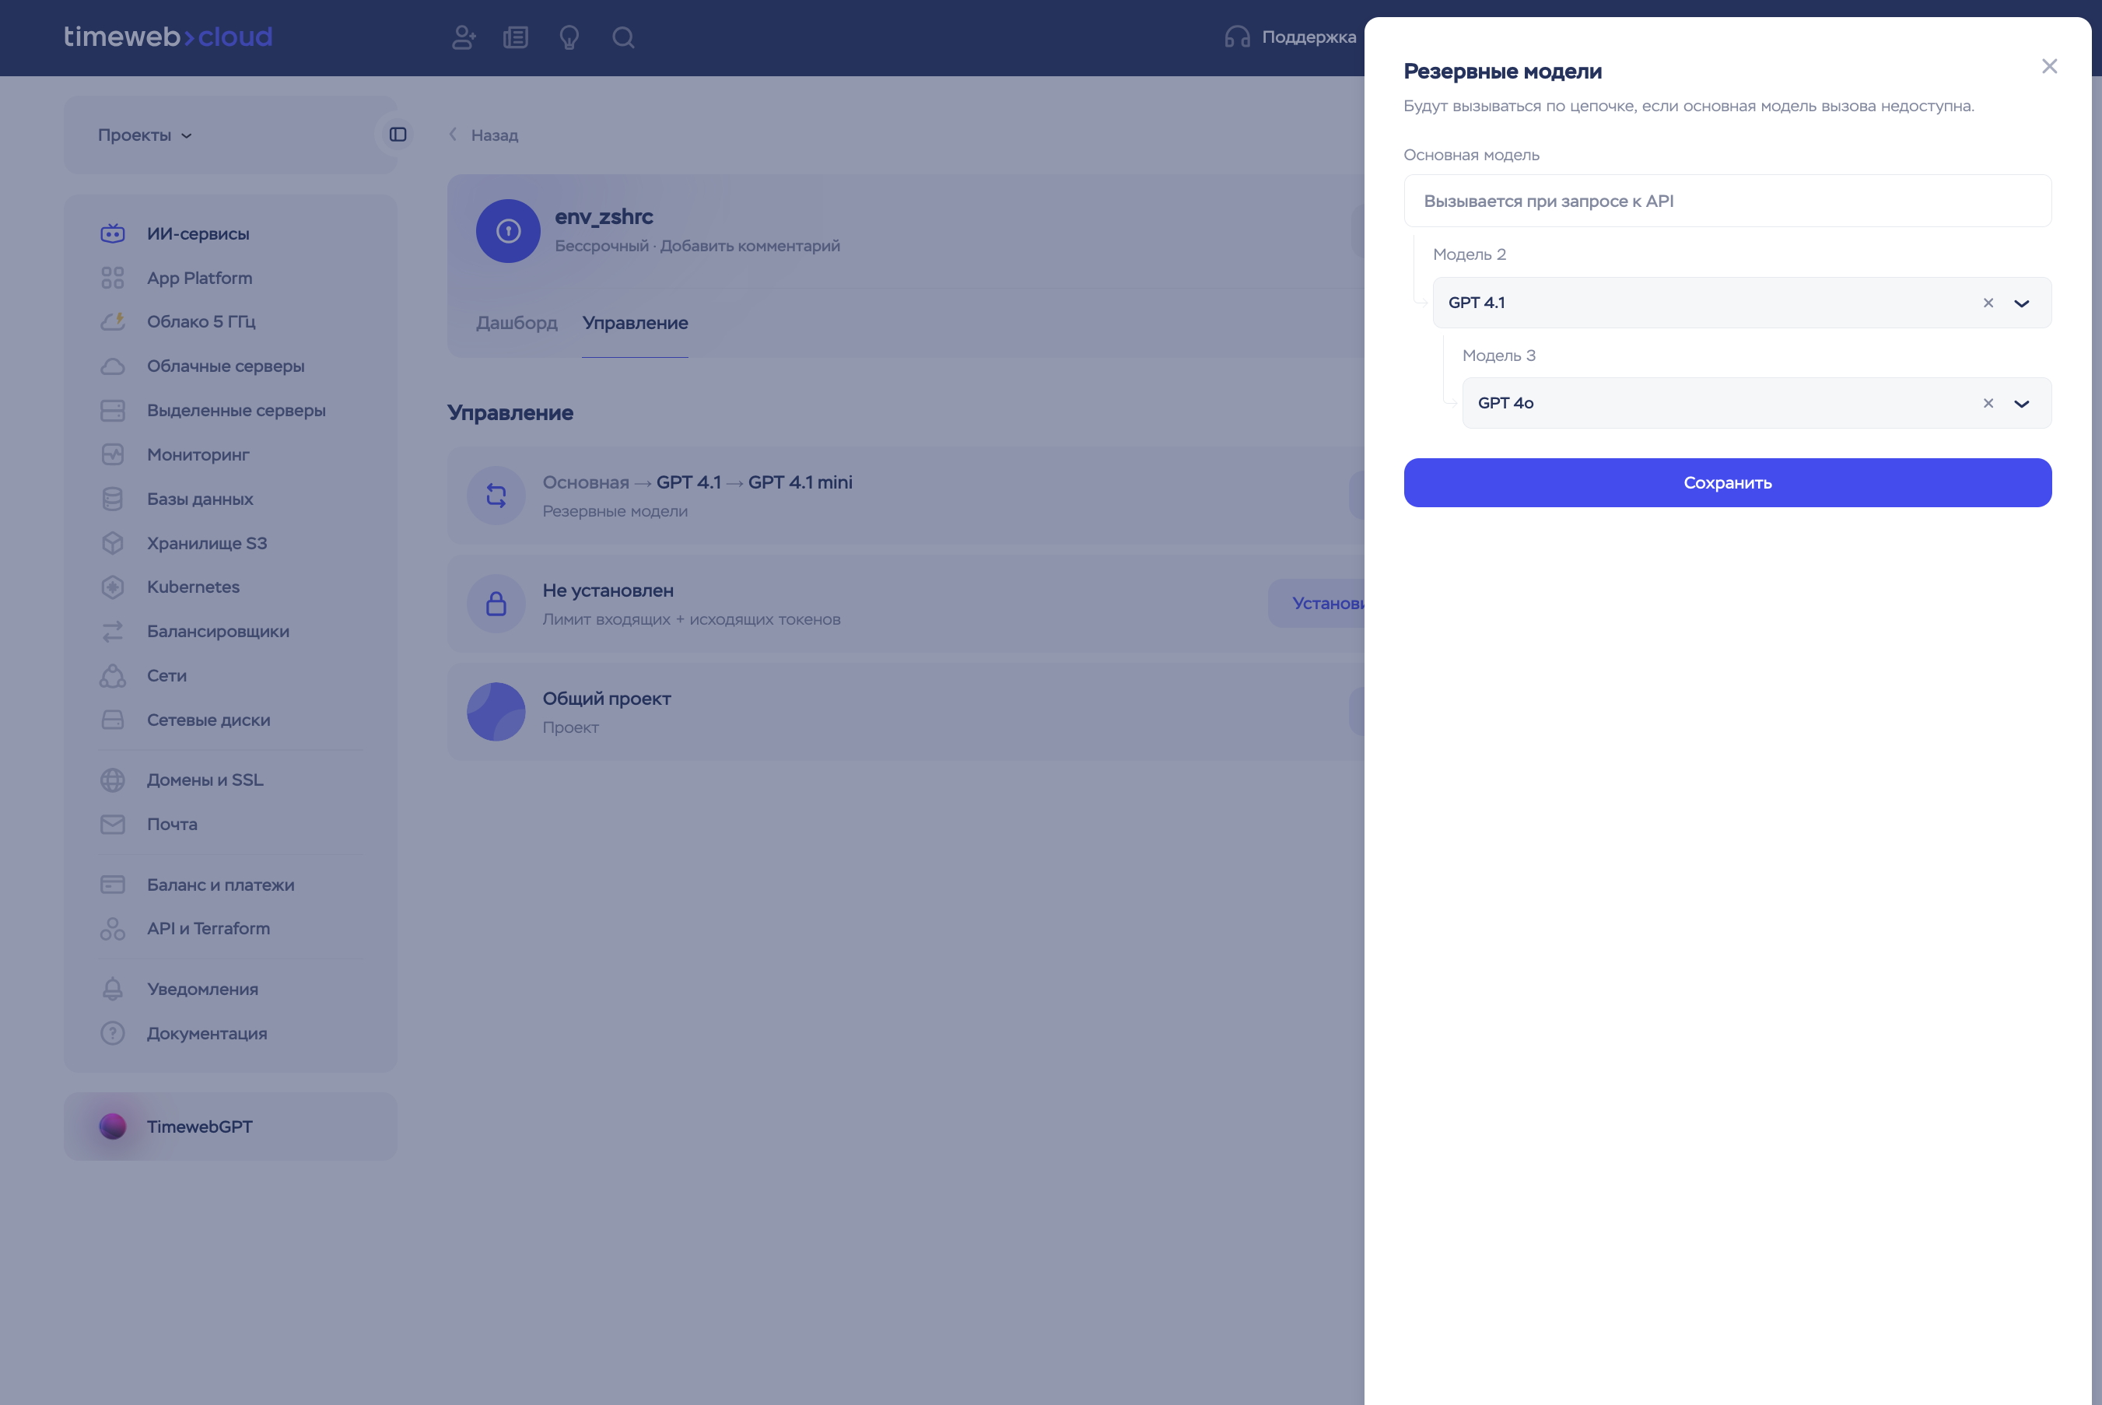Image resolution: width=2102 pixels, height=1405 pixels.
Task: Open the add user icon in header
Action: tap(463, 37)
